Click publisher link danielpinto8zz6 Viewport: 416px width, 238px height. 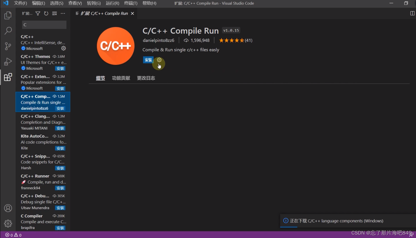tap(158, 40)
